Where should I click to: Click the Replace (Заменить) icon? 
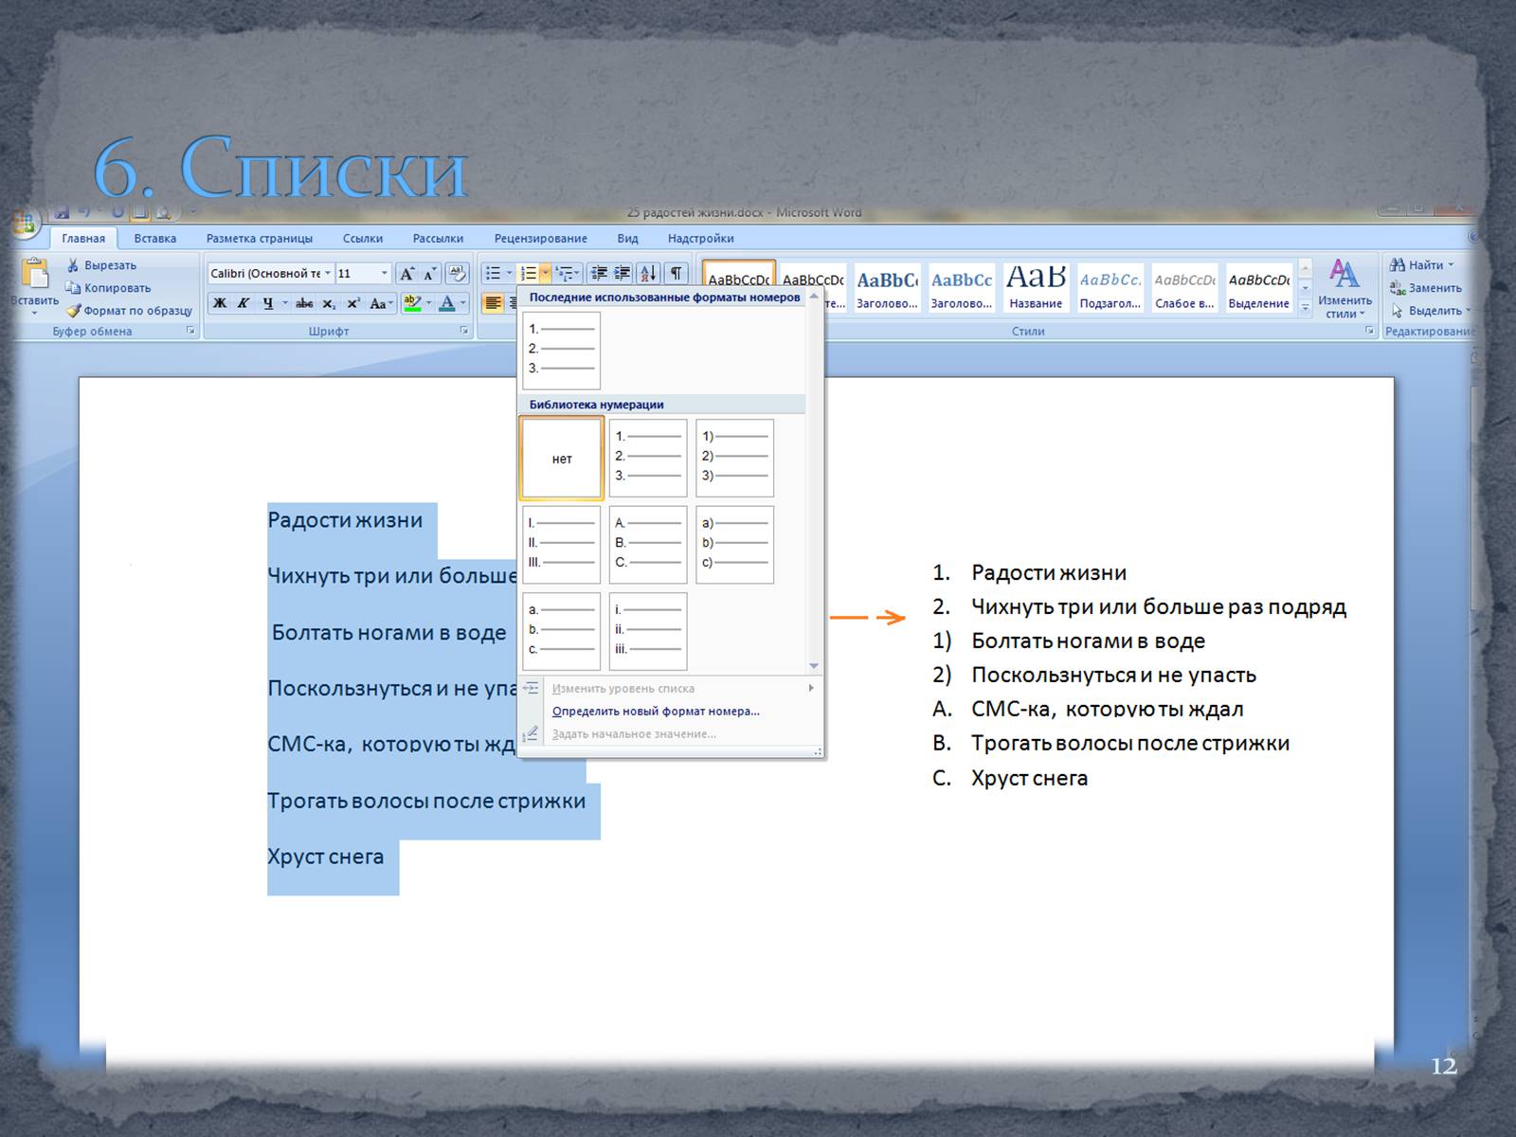[1398, 288]
